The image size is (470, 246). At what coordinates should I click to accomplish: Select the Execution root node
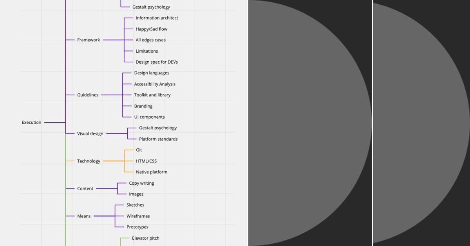(x=31, y=122)
